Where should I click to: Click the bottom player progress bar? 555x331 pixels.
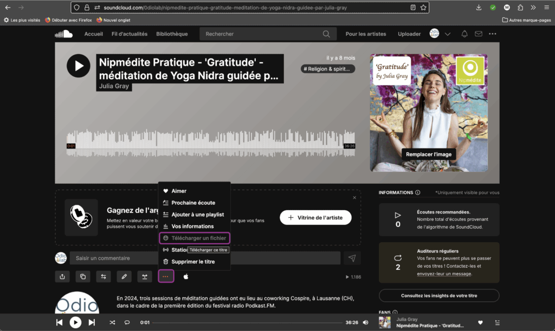(247, 322)
